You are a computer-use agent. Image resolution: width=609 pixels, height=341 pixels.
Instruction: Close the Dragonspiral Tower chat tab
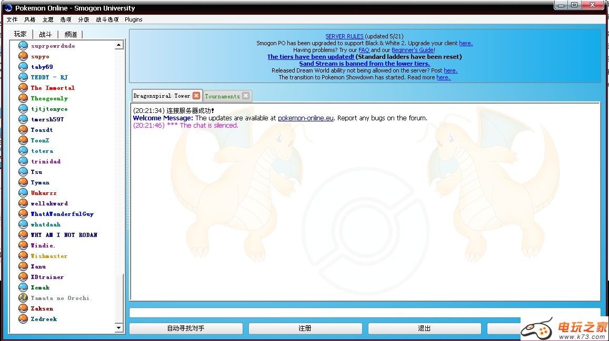coord(196,96)
